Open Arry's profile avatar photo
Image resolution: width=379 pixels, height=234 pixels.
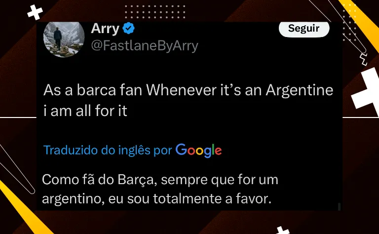pos(64,39)
